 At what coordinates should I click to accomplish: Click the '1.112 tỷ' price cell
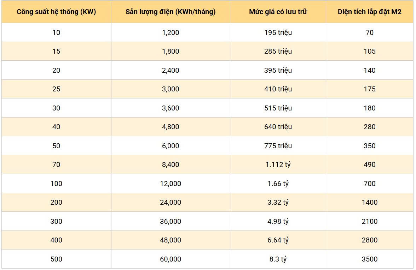tap(278, 164)
